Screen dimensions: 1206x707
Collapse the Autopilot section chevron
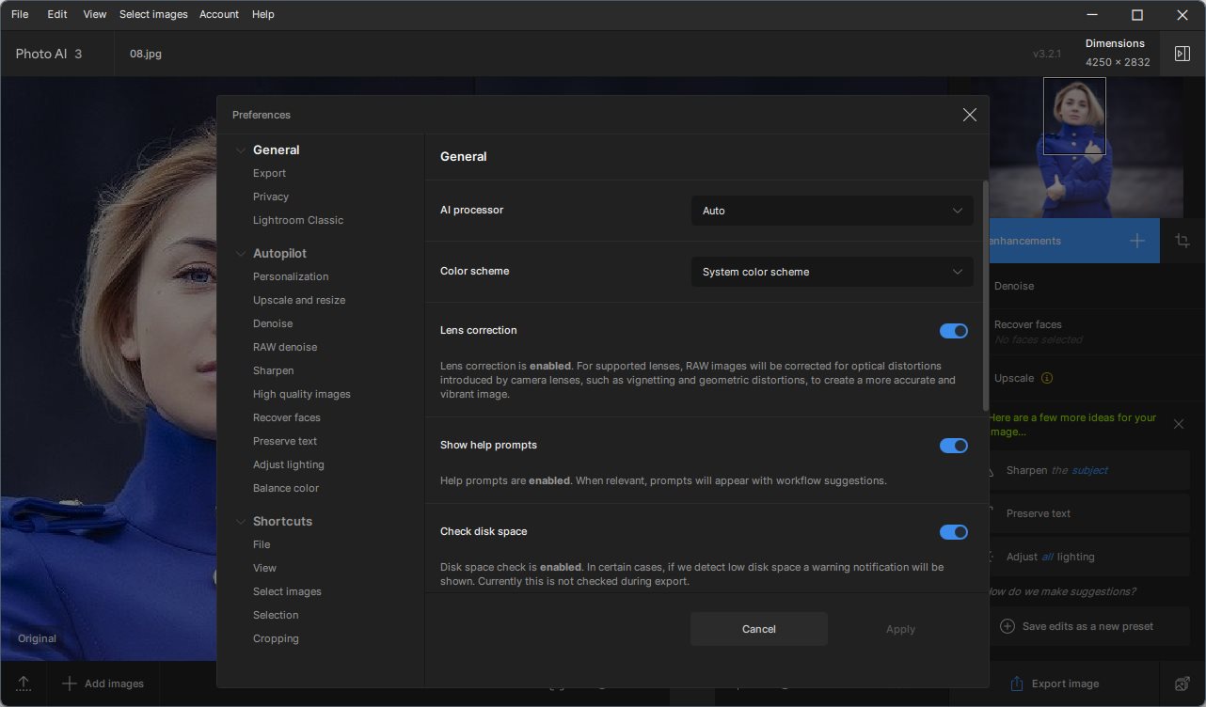(241, 254)
